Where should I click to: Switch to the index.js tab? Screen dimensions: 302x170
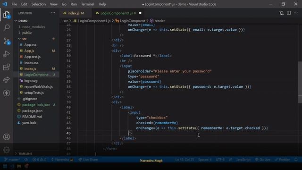tap(74, 13)
